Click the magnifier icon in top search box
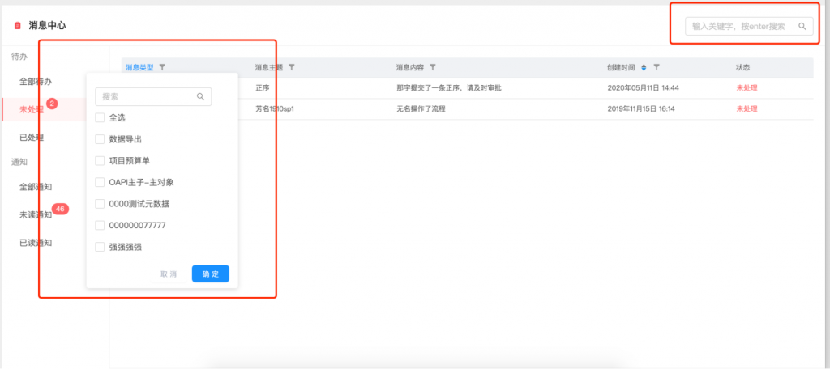This screenshot has width=830, height=369. 802,27
